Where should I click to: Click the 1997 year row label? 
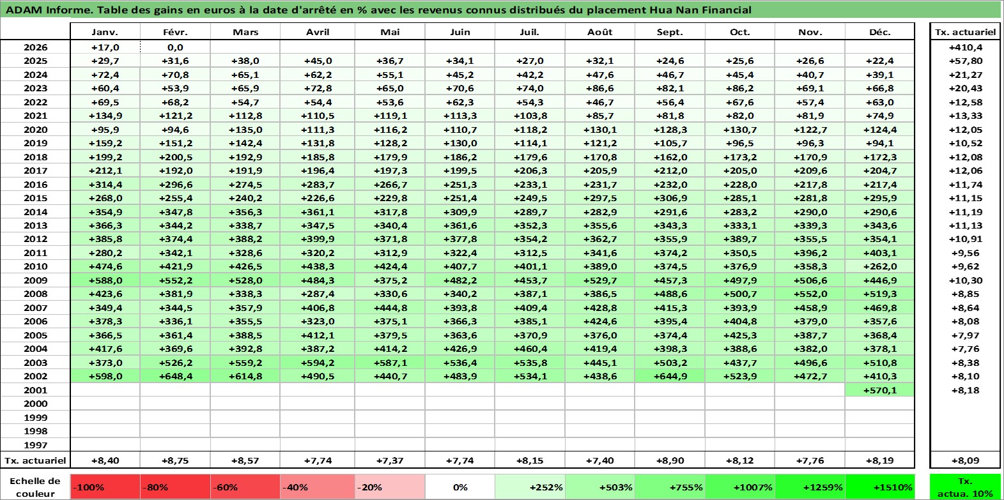point(35,445)
